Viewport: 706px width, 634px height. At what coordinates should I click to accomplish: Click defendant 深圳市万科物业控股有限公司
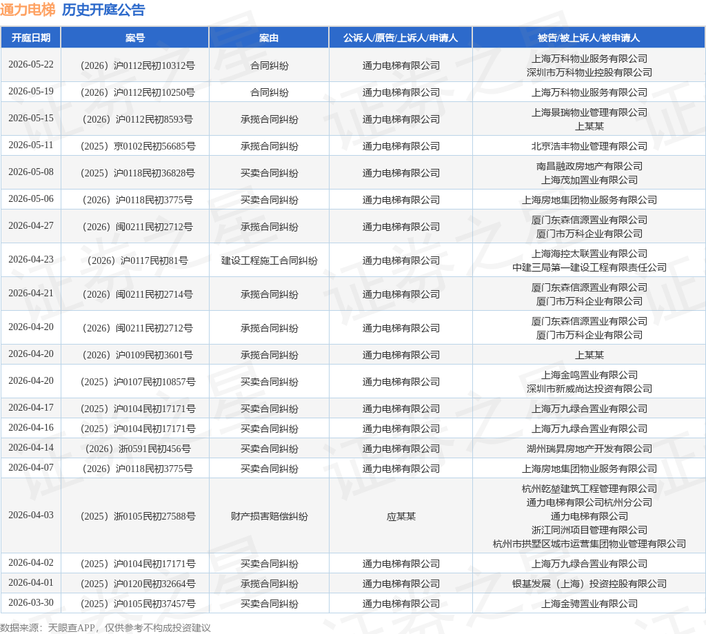click(589, 72)
